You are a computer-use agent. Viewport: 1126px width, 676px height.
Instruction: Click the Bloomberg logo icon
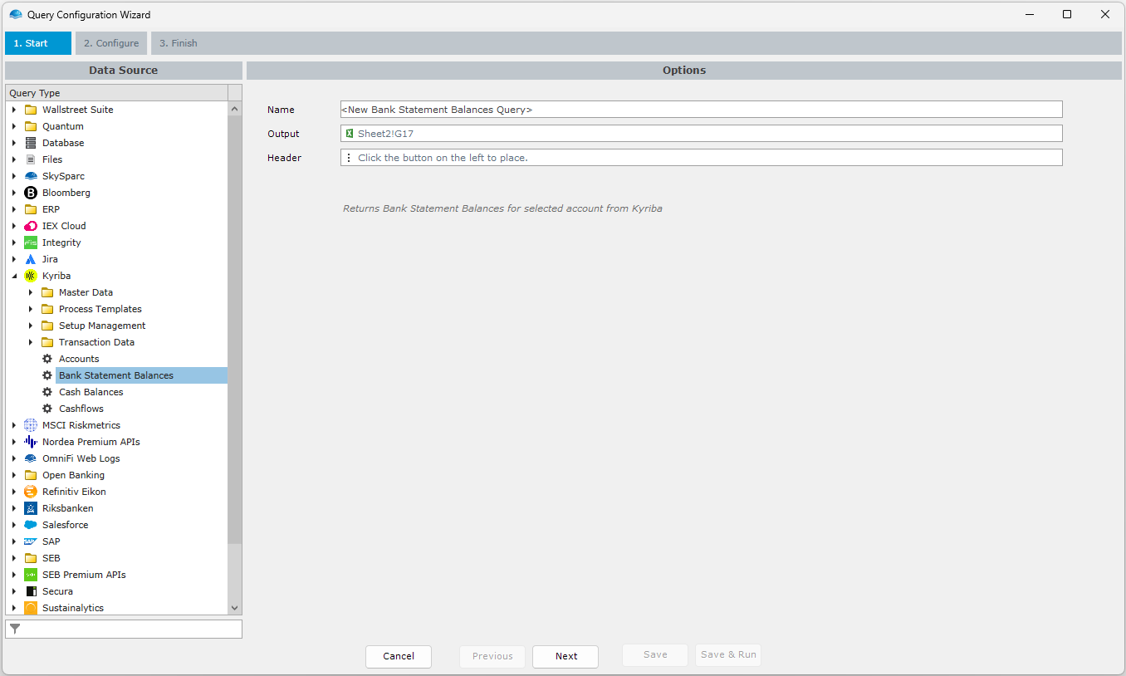[31, 193]
